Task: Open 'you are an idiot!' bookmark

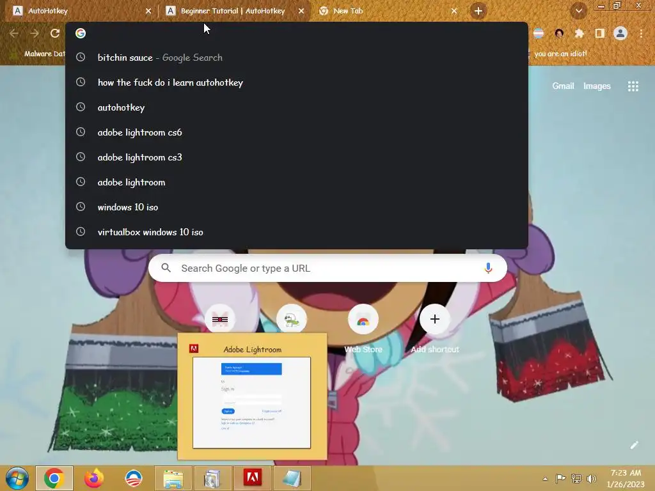Action: pyautogui.click(x=560, y=54)
